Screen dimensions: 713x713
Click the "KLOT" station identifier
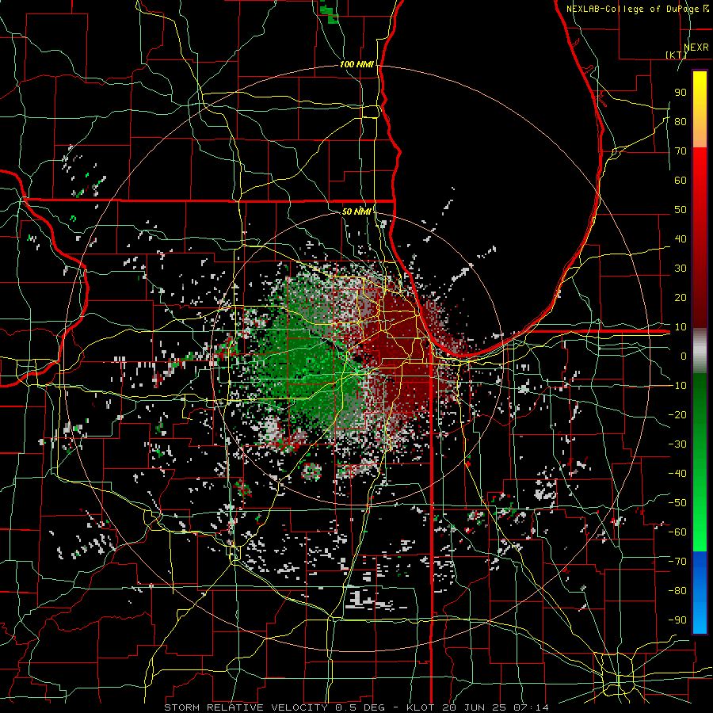point(421,707)
